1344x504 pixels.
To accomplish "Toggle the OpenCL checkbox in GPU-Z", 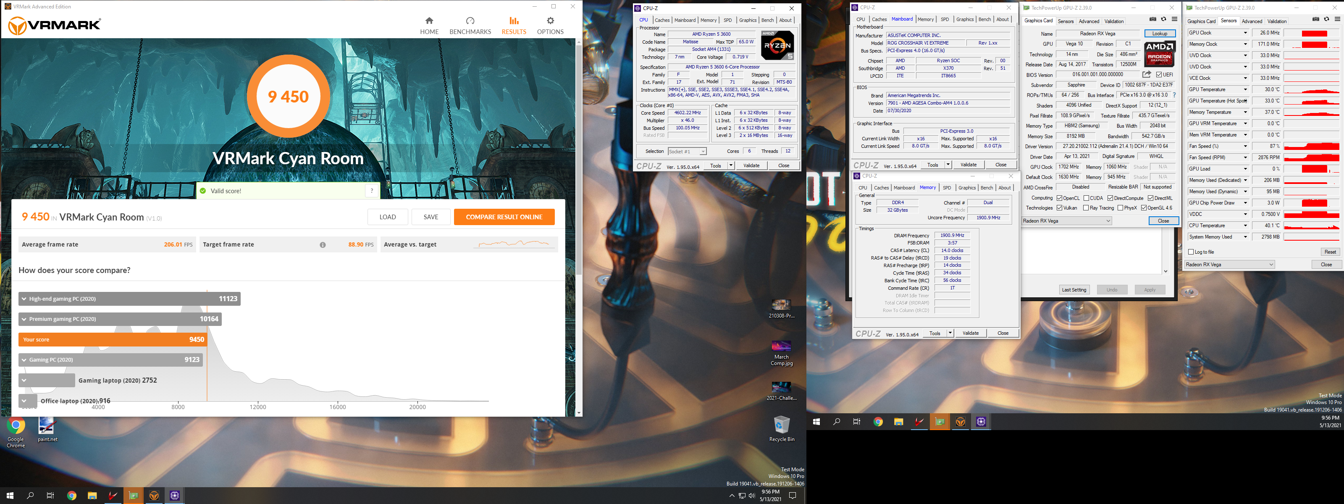I will [1059, 198].
